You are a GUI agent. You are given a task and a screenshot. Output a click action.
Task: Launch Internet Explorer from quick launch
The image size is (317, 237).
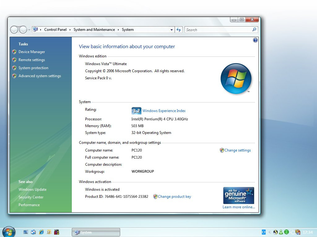[x=41, y=232]
